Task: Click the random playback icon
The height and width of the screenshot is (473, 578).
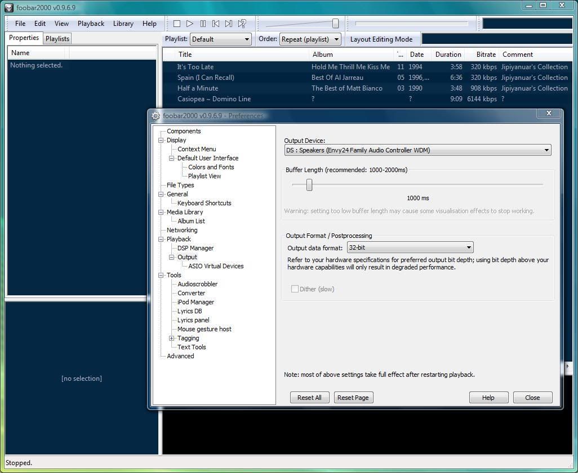Action: pyautogui.click(x=242, y=24)
